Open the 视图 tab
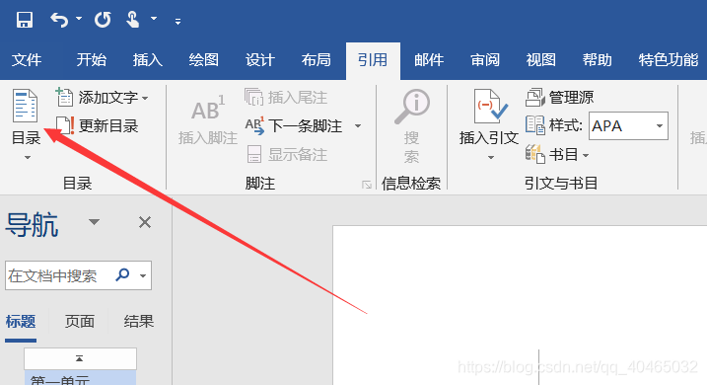 tap(540, 59)
